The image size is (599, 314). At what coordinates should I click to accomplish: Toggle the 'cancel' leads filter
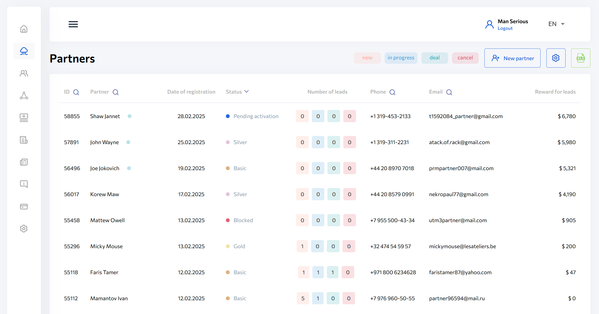click(x=465, y=58)
